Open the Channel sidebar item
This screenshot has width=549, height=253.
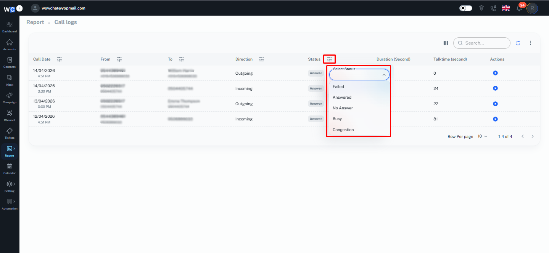coord(10,116)
